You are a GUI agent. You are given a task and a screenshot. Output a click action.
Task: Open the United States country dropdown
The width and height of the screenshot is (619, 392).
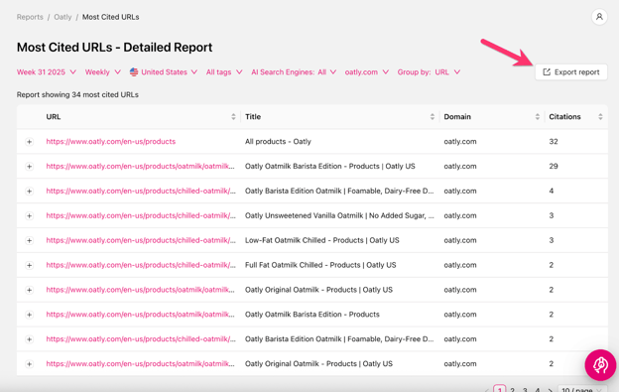coord(164,72)
